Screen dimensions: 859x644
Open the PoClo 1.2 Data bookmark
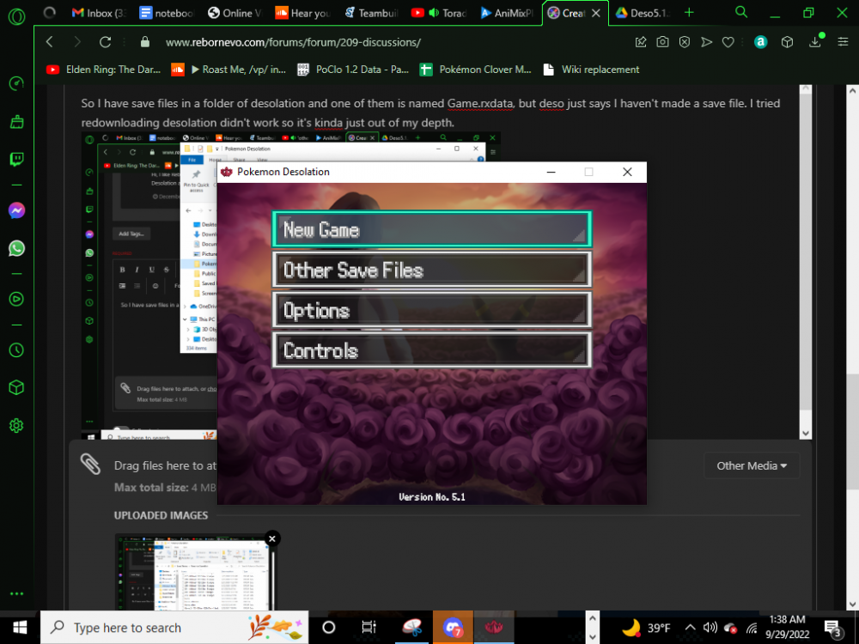pyautogui.click(x=353, y=70)
